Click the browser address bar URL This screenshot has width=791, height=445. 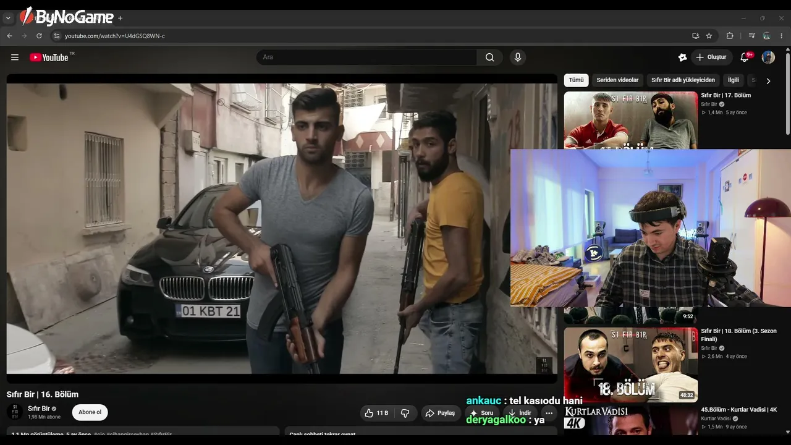point(115,36)
